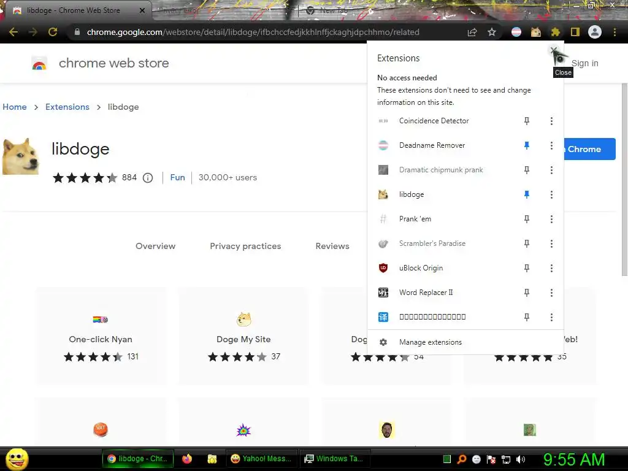The image size is (628, 471).
Task: Pin the translate extension in the last row
Action: click(x=527, y=317)
